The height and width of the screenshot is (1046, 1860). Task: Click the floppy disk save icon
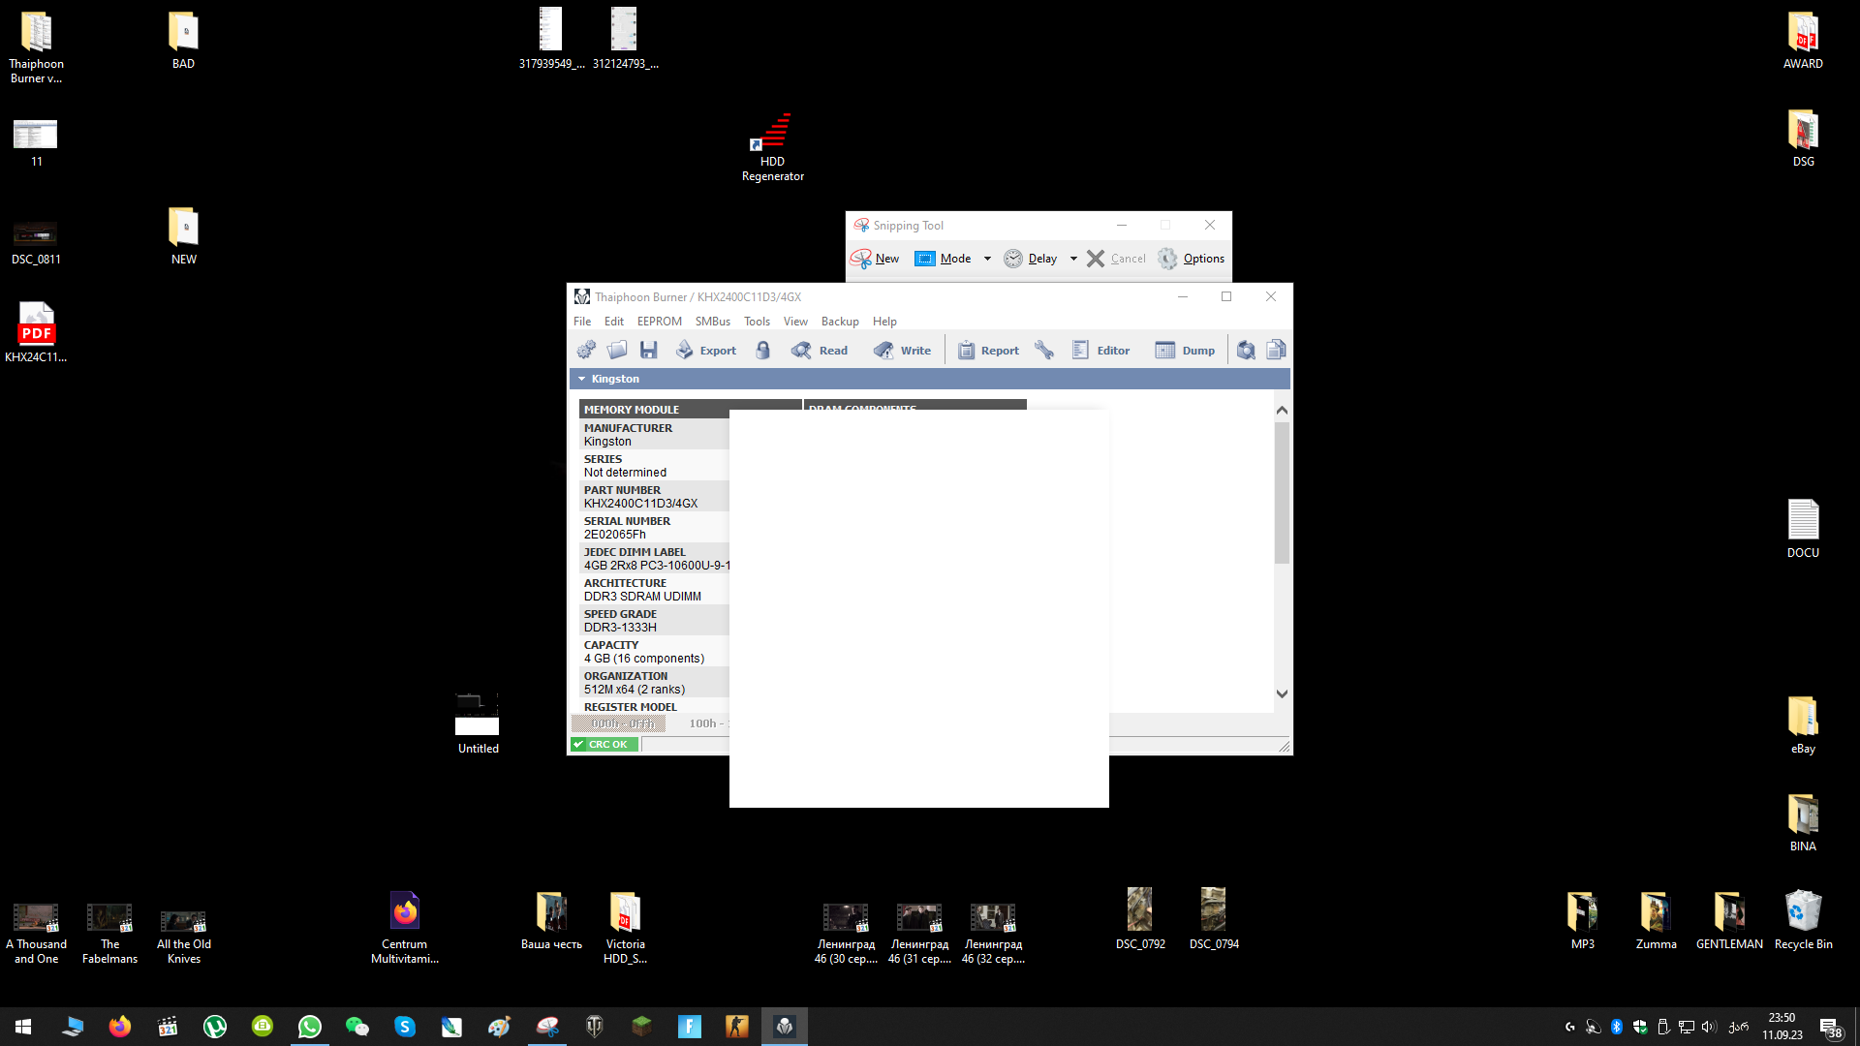coord(649,351)
